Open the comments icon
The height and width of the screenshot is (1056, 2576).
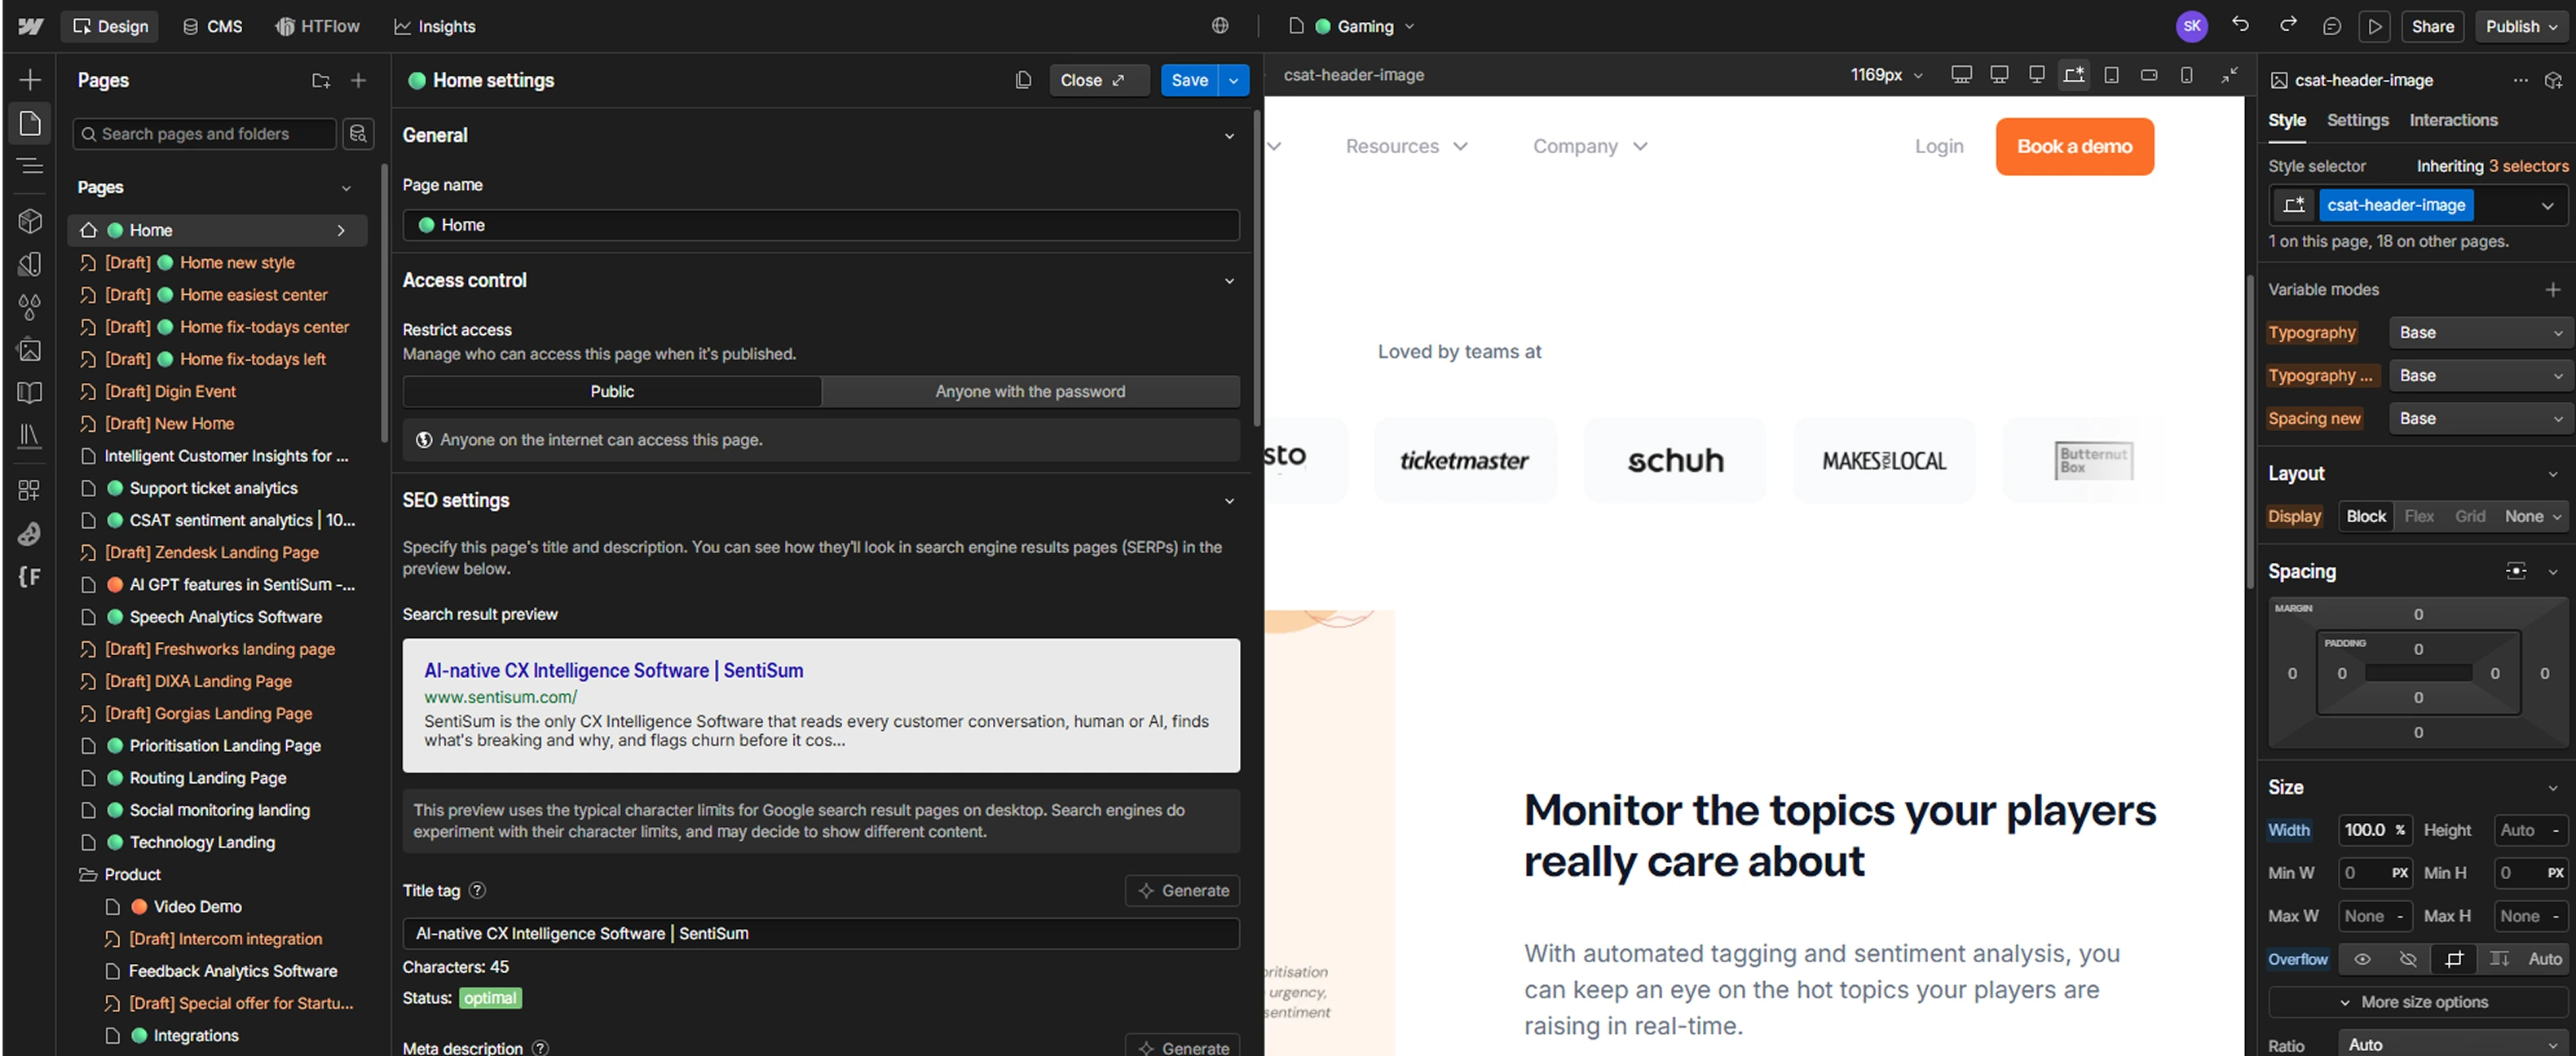[2332, 26]
